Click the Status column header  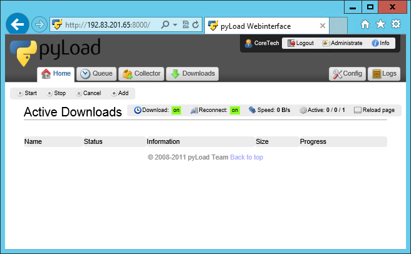coord(115,141)
